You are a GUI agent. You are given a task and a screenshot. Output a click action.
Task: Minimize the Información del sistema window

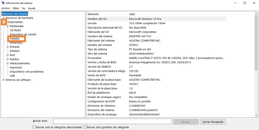(236, 3)
